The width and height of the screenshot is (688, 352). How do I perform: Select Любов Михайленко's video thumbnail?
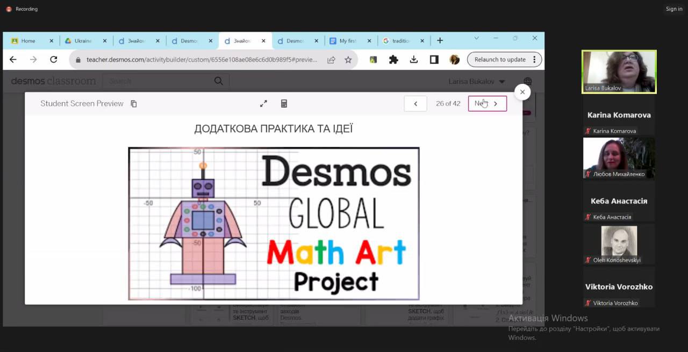click(619, 158)
